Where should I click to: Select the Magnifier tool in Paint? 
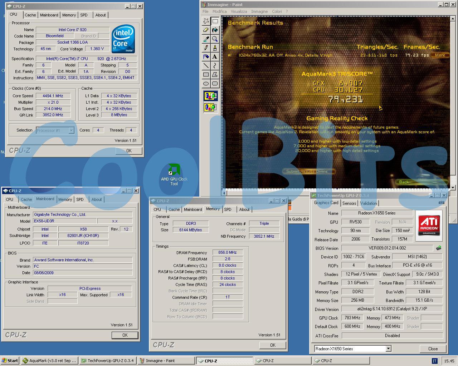215,39
